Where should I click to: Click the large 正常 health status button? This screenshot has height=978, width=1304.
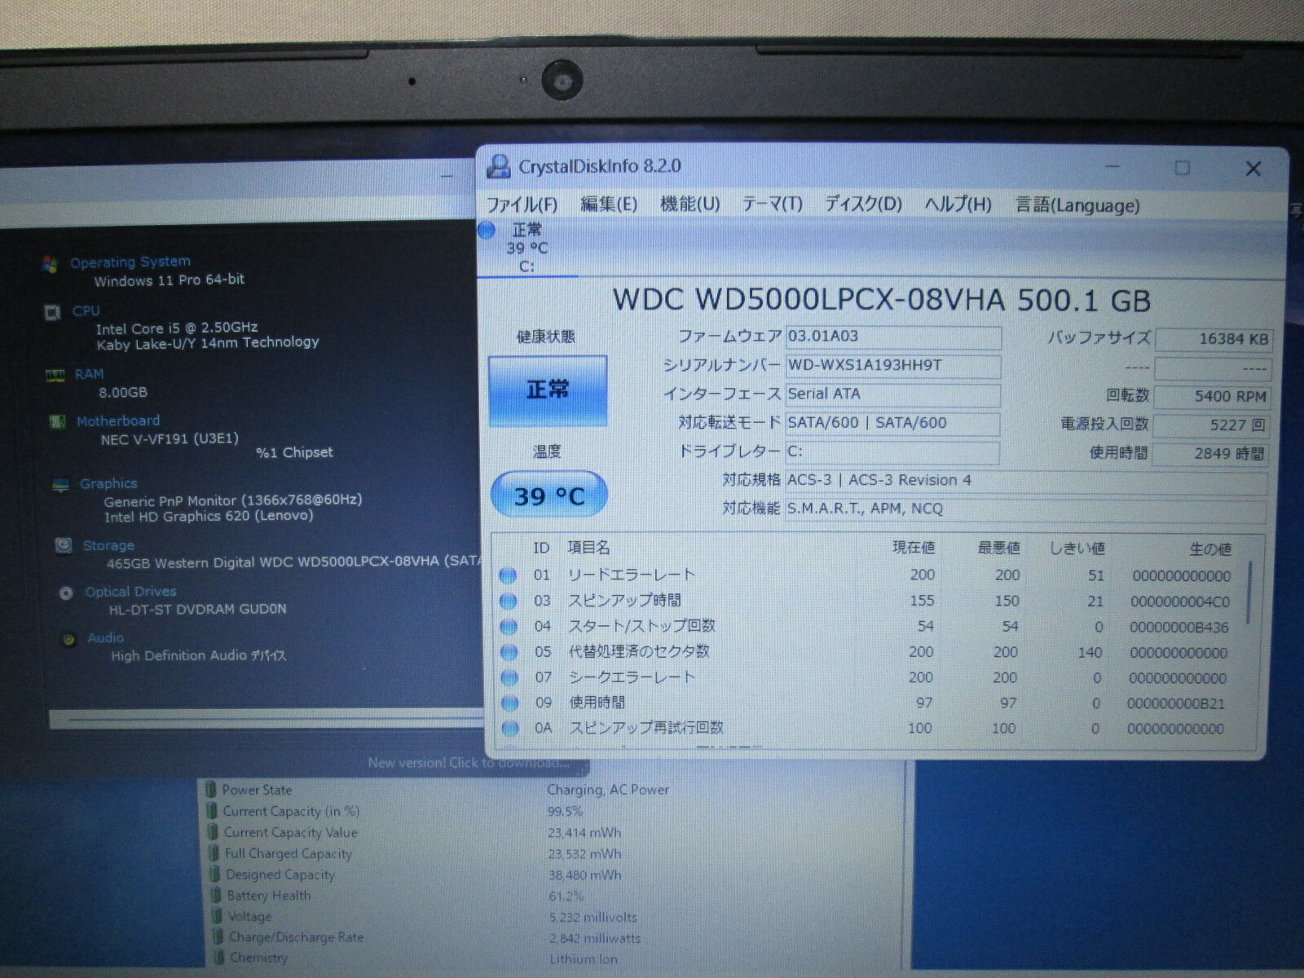[548, 390]
